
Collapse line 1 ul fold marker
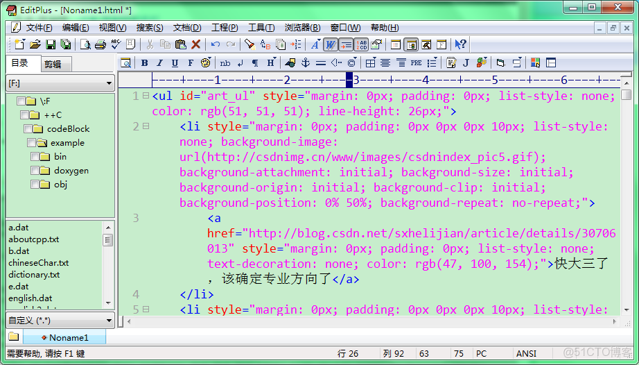pyautogui.click(x=146, y=96)
